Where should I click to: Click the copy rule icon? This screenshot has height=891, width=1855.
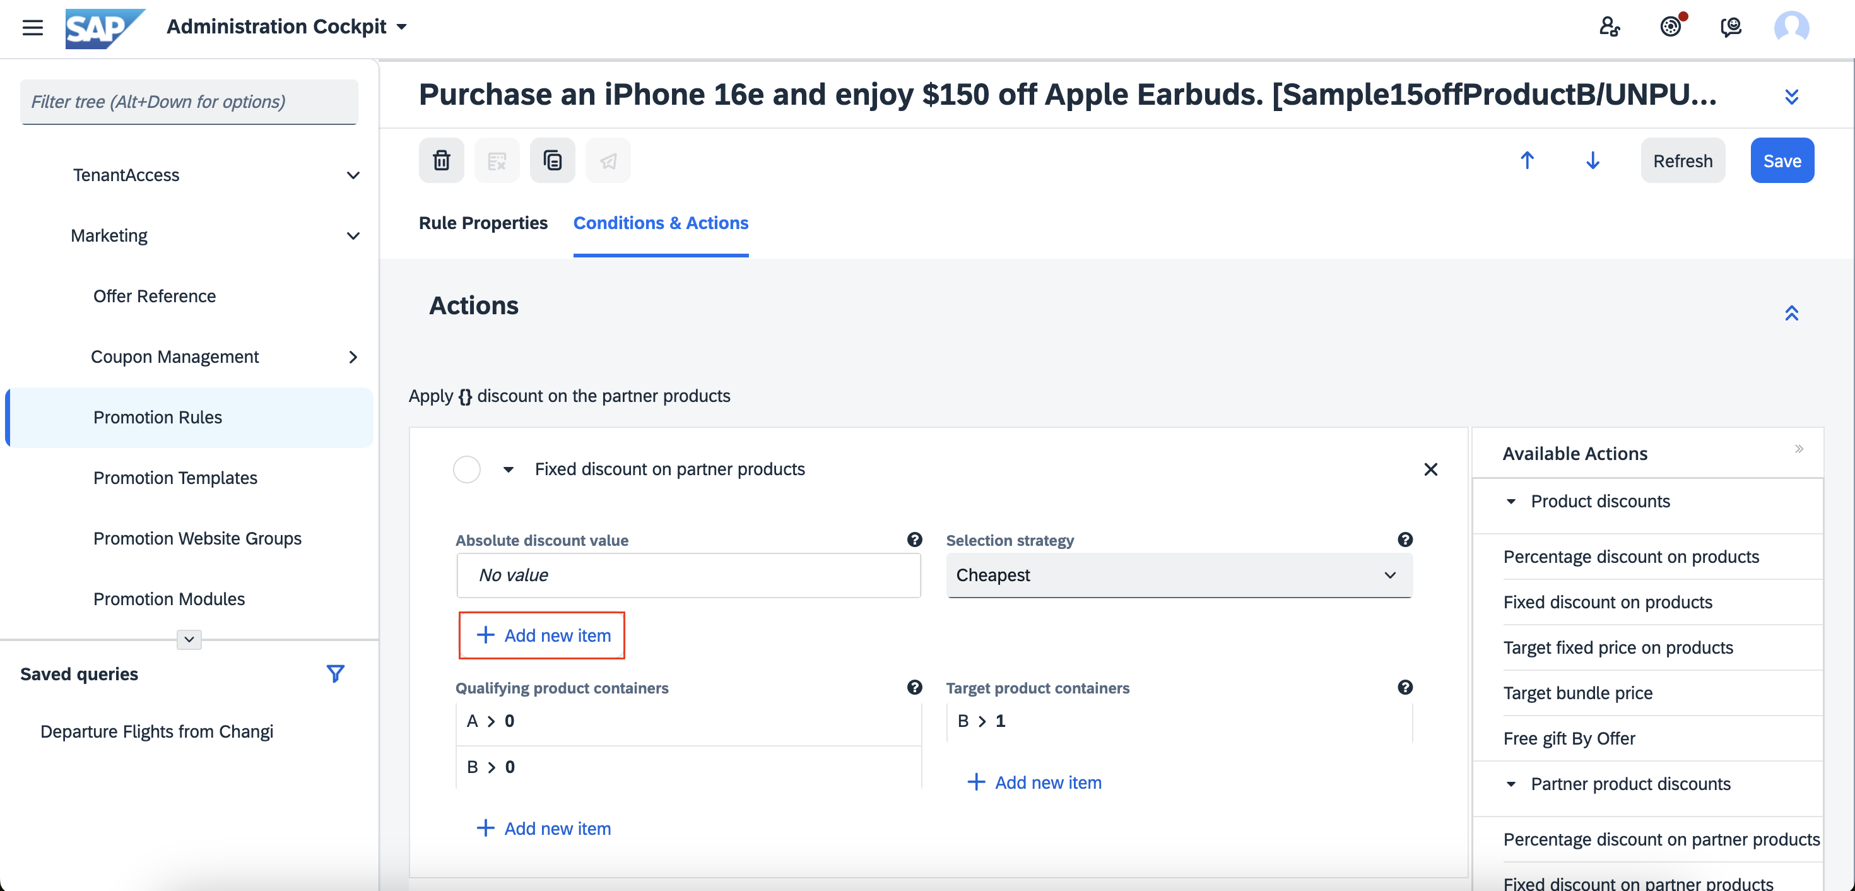552,160
